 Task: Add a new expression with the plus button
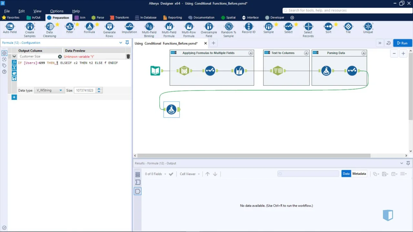point(14,97)
